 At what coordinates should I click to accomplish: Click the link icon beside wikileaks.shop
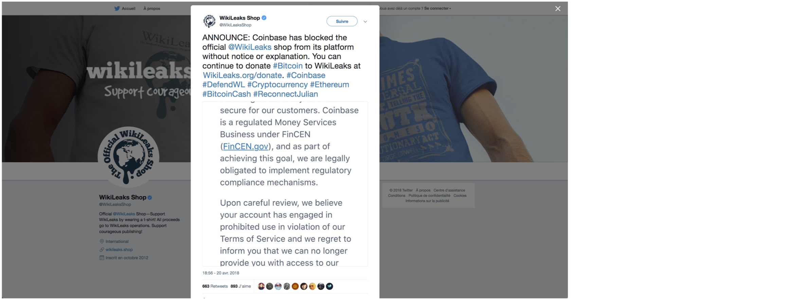pyautogui.click(x=102, y=250)
